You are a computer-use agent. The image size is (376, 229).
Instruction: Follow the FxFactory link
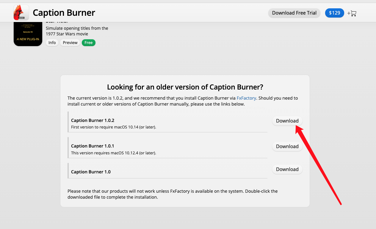pyautogui.click(x=246, y=98)
